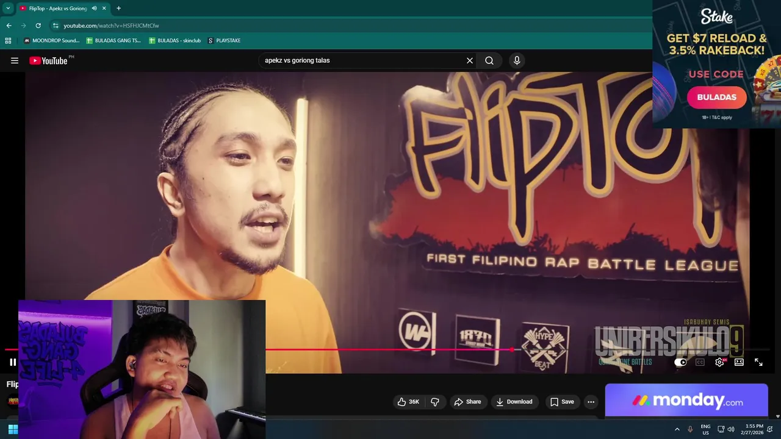Open microphone tray icon
This screenshot has height=439, width=781.
click(690, 429)
